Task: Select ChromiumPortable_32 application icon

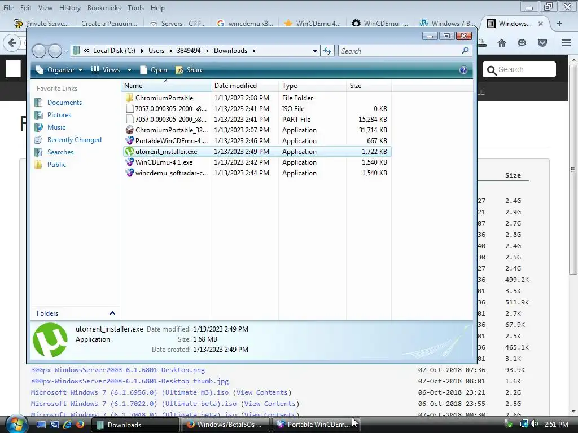Action: tap(129, 130)
